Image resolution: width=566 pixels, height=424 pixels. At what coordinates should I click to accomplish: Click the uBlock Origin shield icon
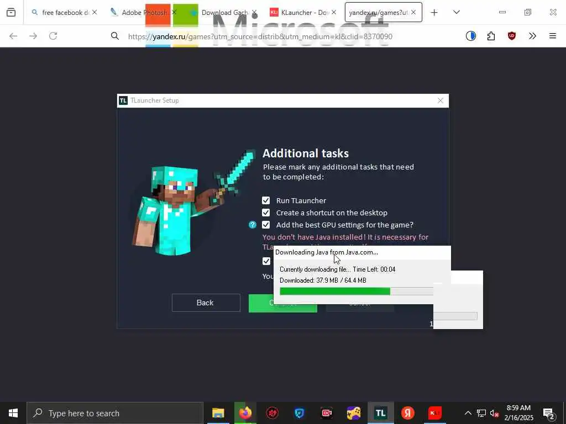[x=511, y=36]
